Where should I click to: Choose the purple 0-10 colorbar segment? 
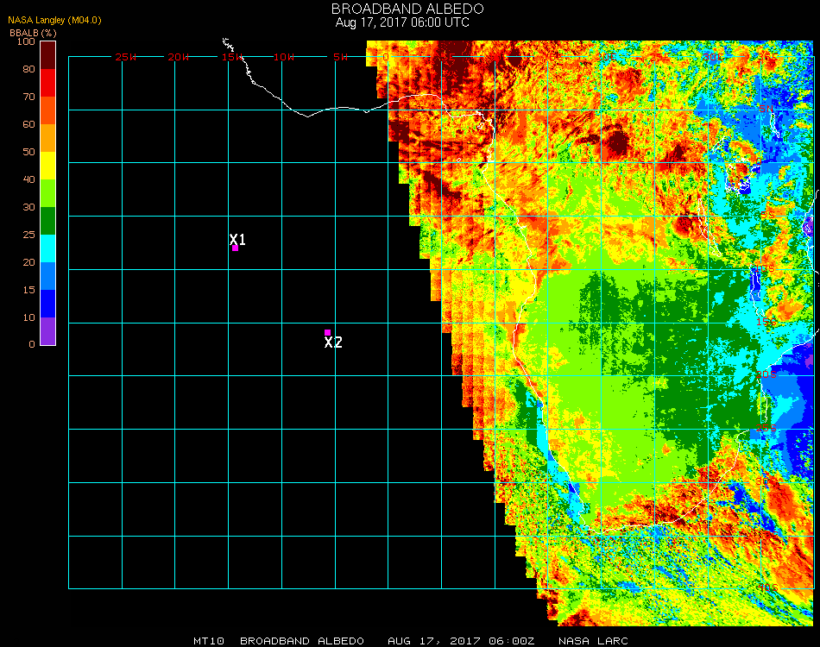(48, 331)
